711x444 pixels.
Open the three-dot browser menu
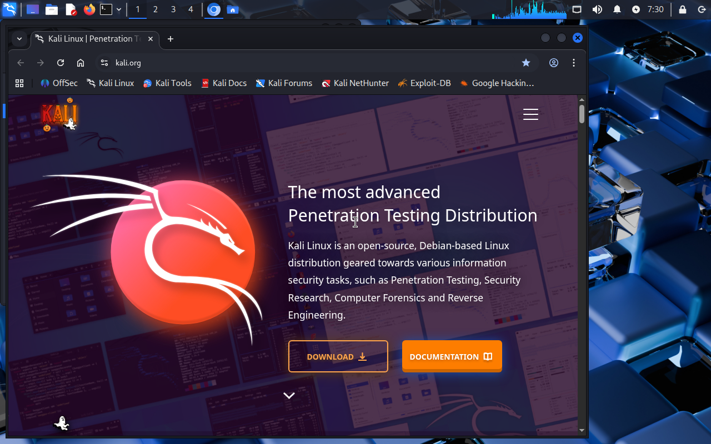point(574,63)
